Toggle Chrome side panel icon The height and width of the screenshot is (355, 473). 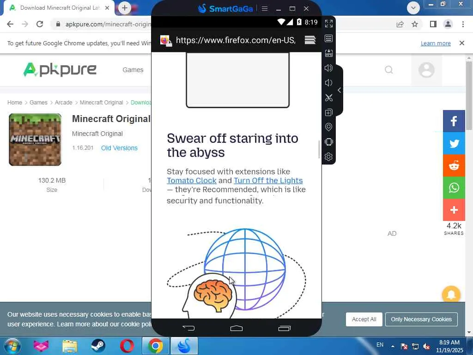click(433, 24)
